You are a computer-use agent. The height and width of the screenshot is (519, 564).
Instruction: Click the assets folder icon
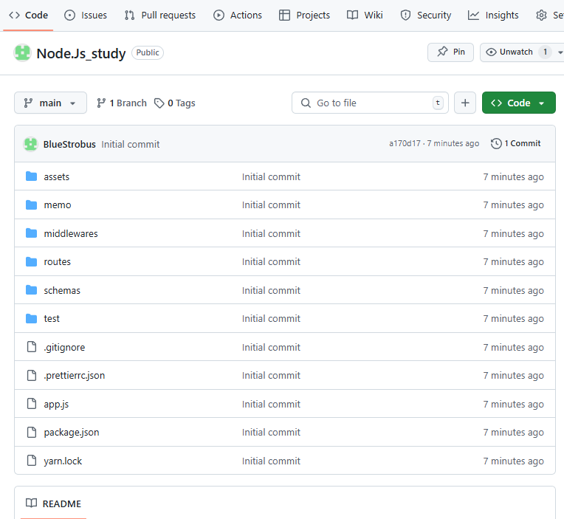click(x=31, y=176)
